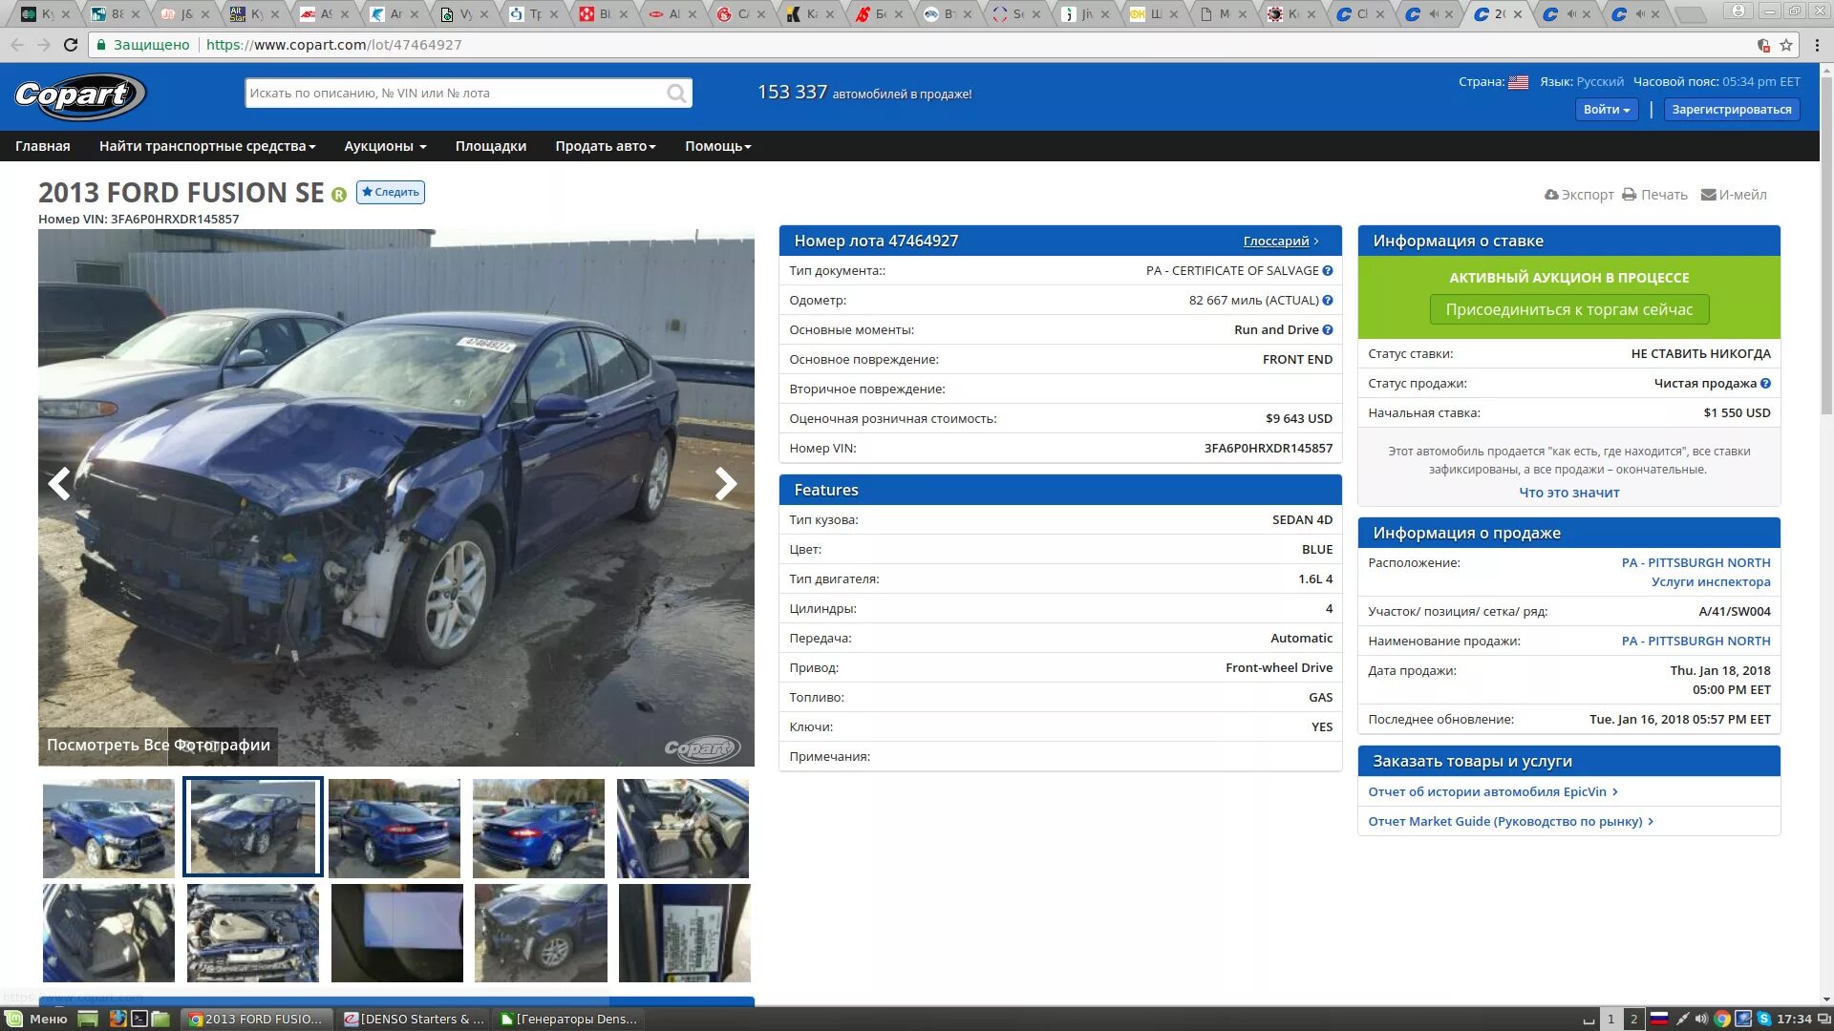The height and width of the screenshot is (1031, 1834).
Task: Expand the Продать авто dropdown menu
Action: (x=606, y=146)
